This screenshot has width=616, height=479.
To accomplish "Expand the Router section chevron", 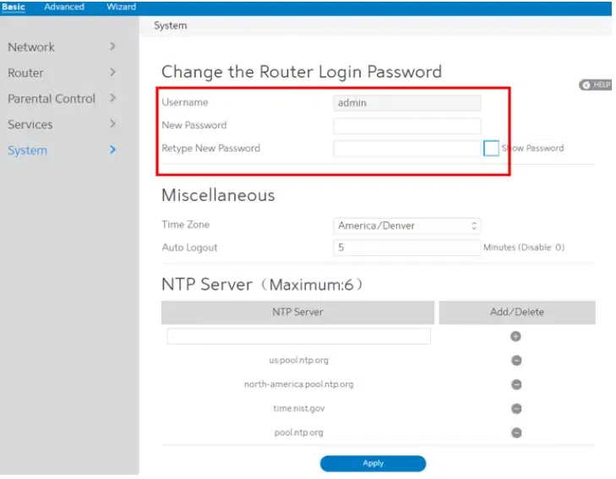I will (112, 73).
